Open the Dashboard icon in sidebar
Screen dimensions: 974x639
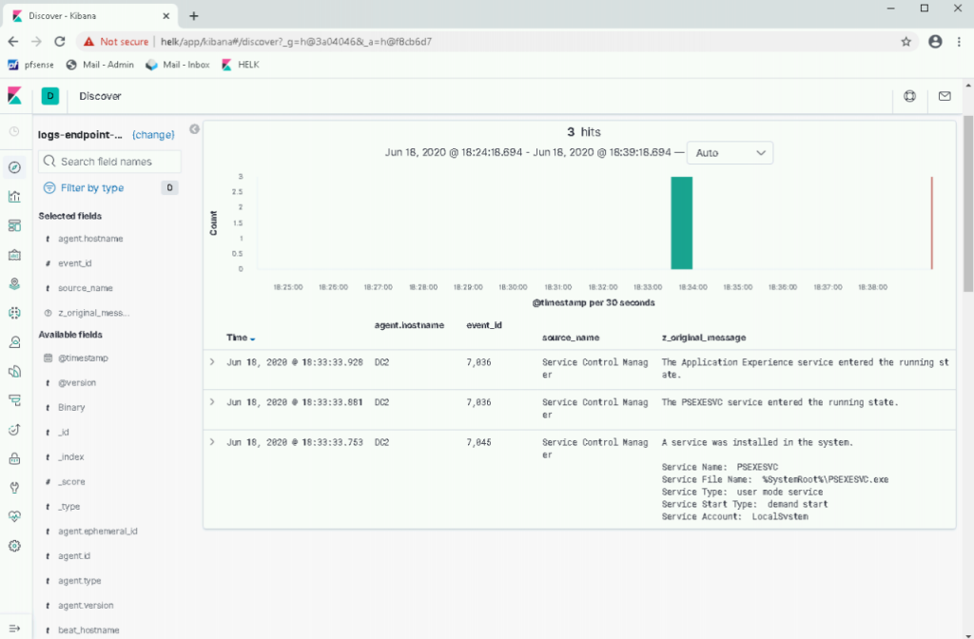14,226
